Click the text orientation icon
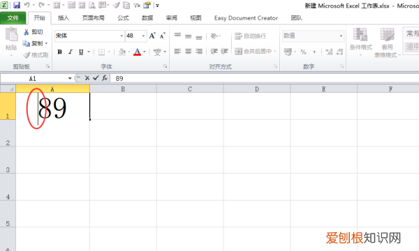The image size is (419, 251). pyautogui.click(x=214, y=36)
